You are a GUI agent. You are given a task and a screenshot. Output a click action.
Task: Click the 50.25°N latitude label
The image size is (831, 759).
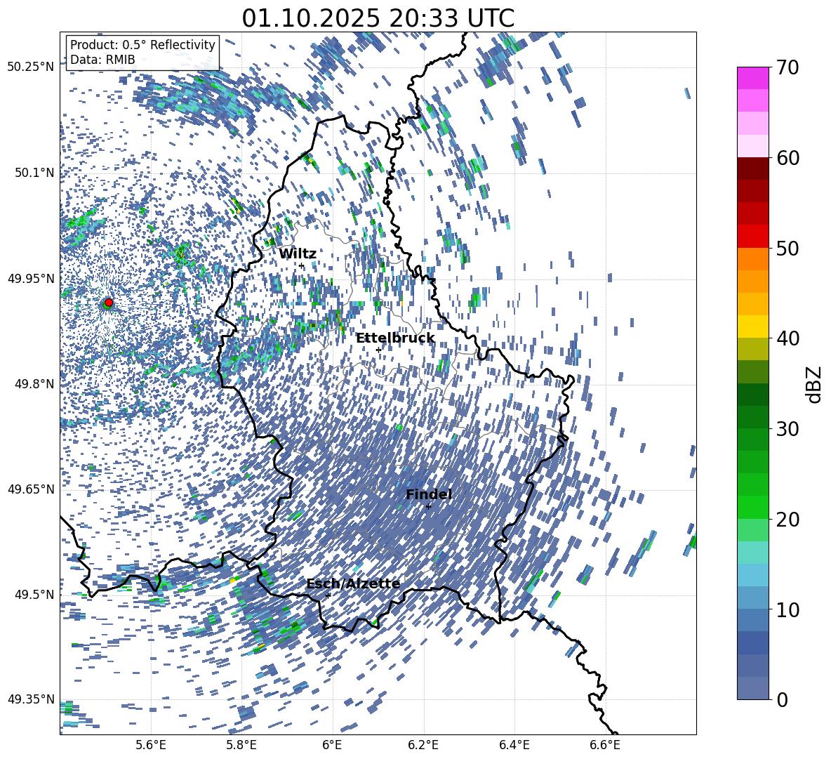[31, 67]
